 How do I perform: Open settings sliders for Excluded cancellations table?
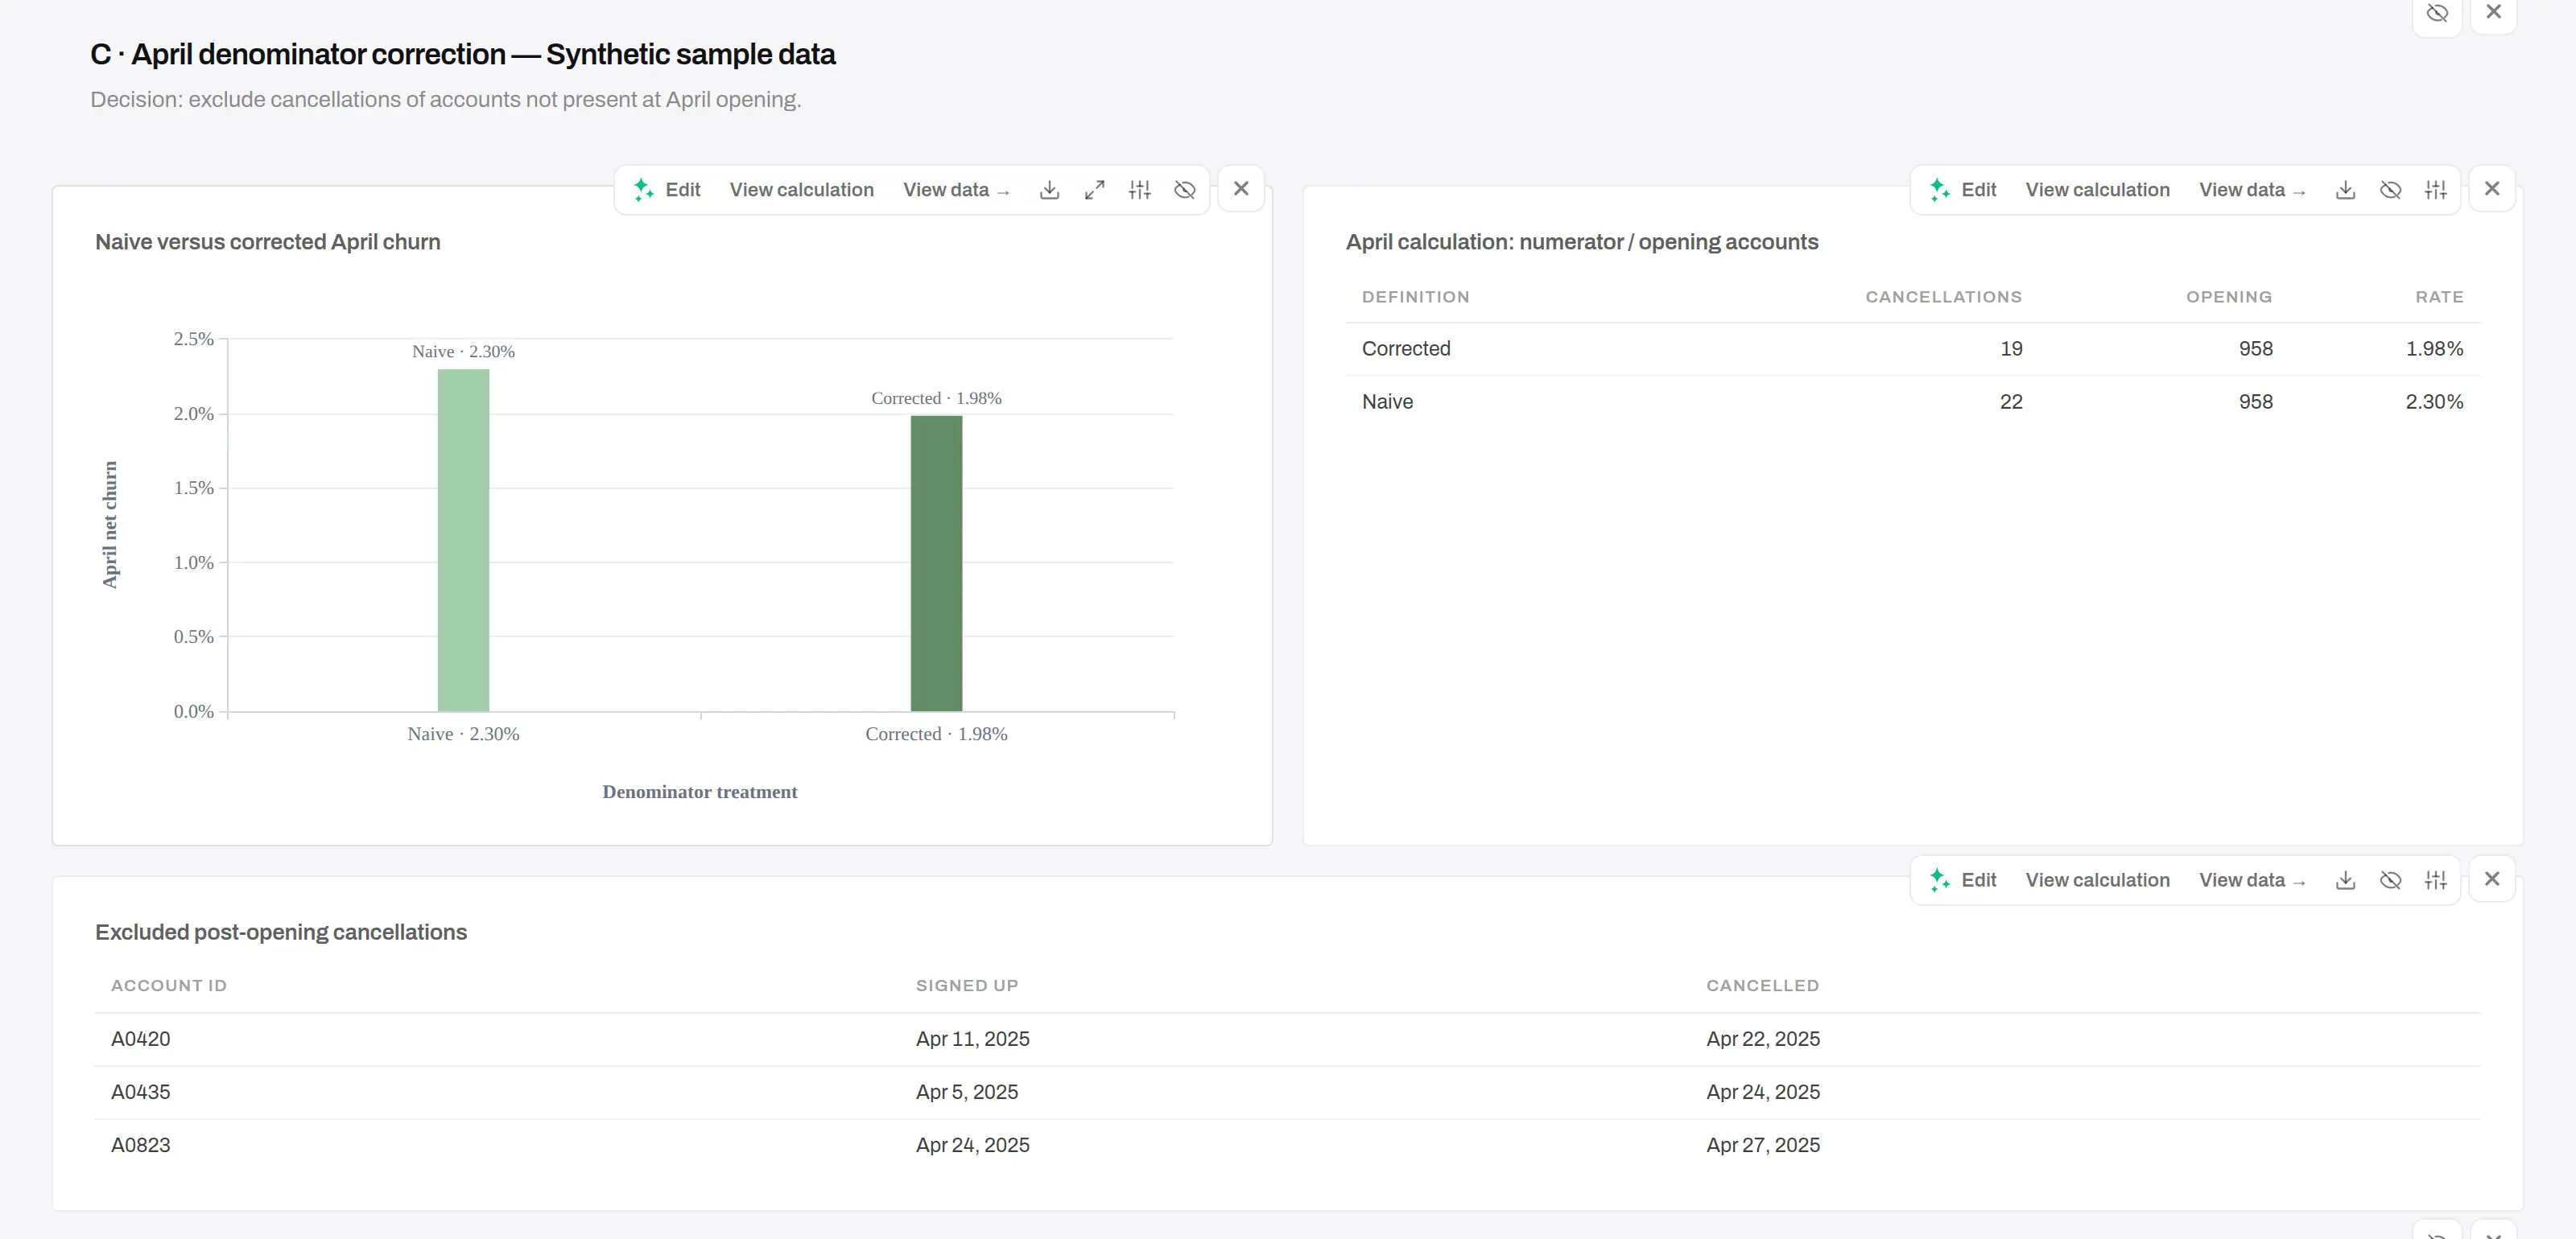point(2435,880)
